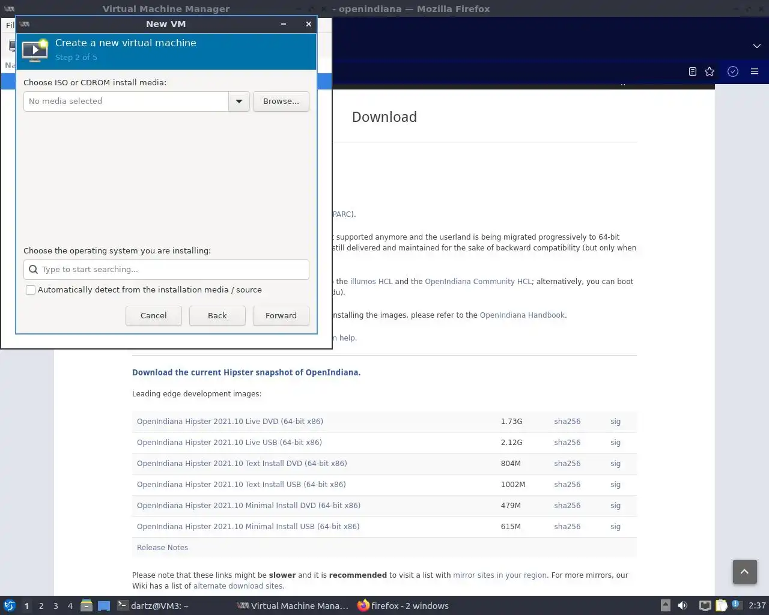769x615 pixels.
Task: Open the Firefox hamburger menu
Action: click(755, 71)
